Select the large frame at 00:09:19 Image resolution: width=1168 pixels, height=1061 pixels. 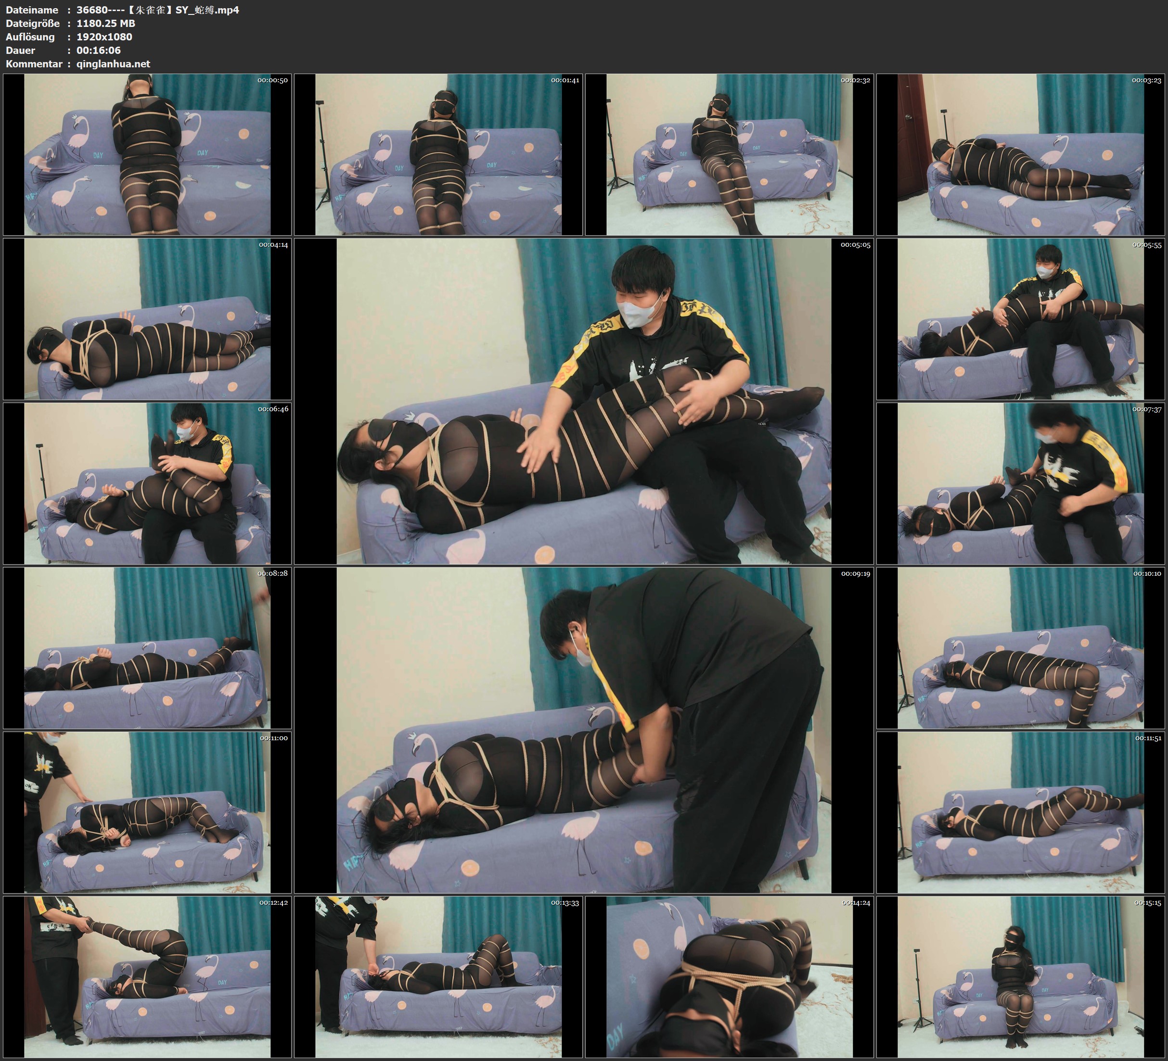click(x=583, y=730)
